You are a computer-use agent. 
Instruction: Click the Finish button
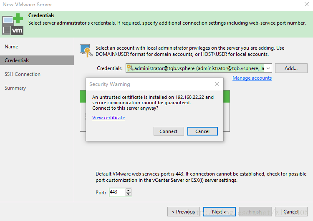(255, 212)
